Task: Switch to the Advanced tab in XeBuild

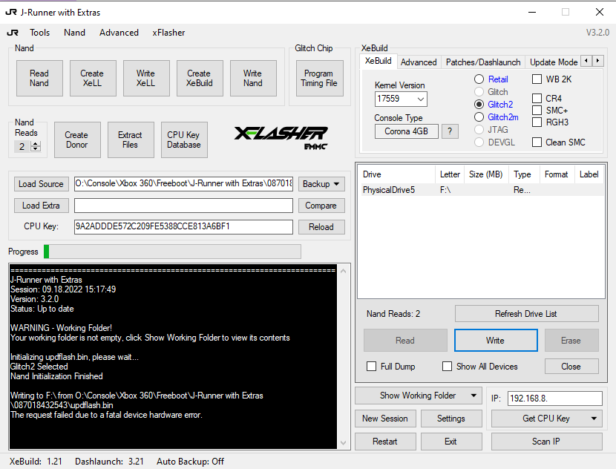Action: click(x=419, y=62)
